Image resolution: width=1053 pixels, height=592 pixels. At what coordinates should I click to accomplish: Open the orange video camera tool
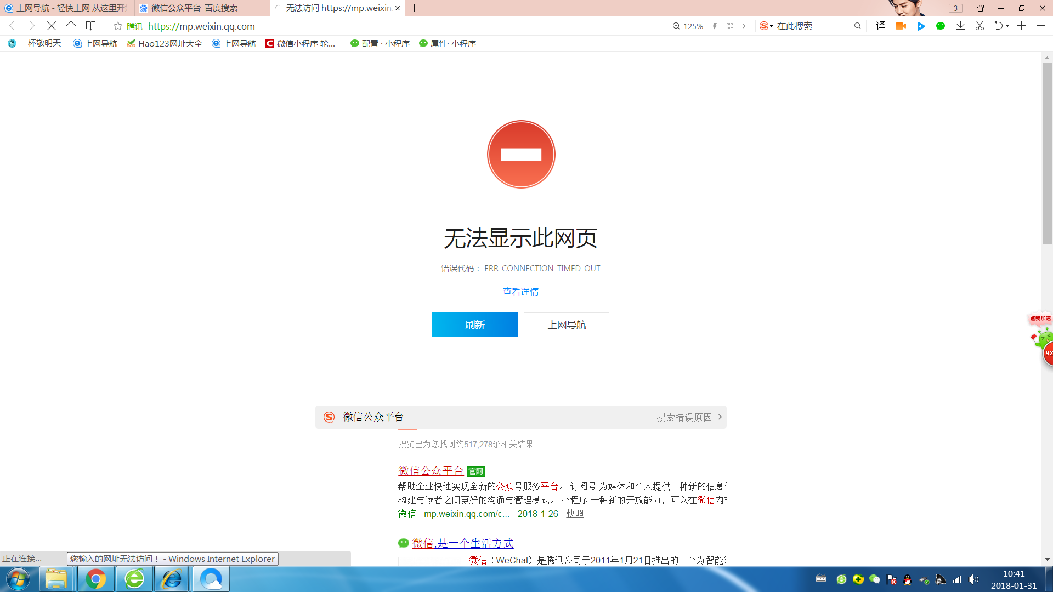click(901, 26)
